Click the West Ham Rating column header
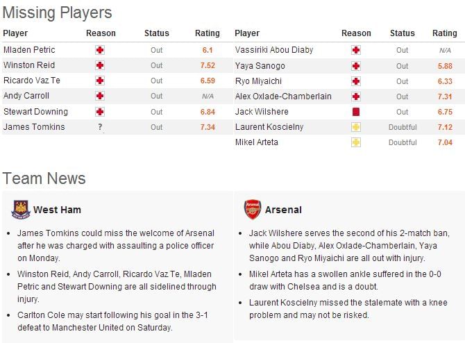This screenshot has width=465, height=343. coord(208,33)
